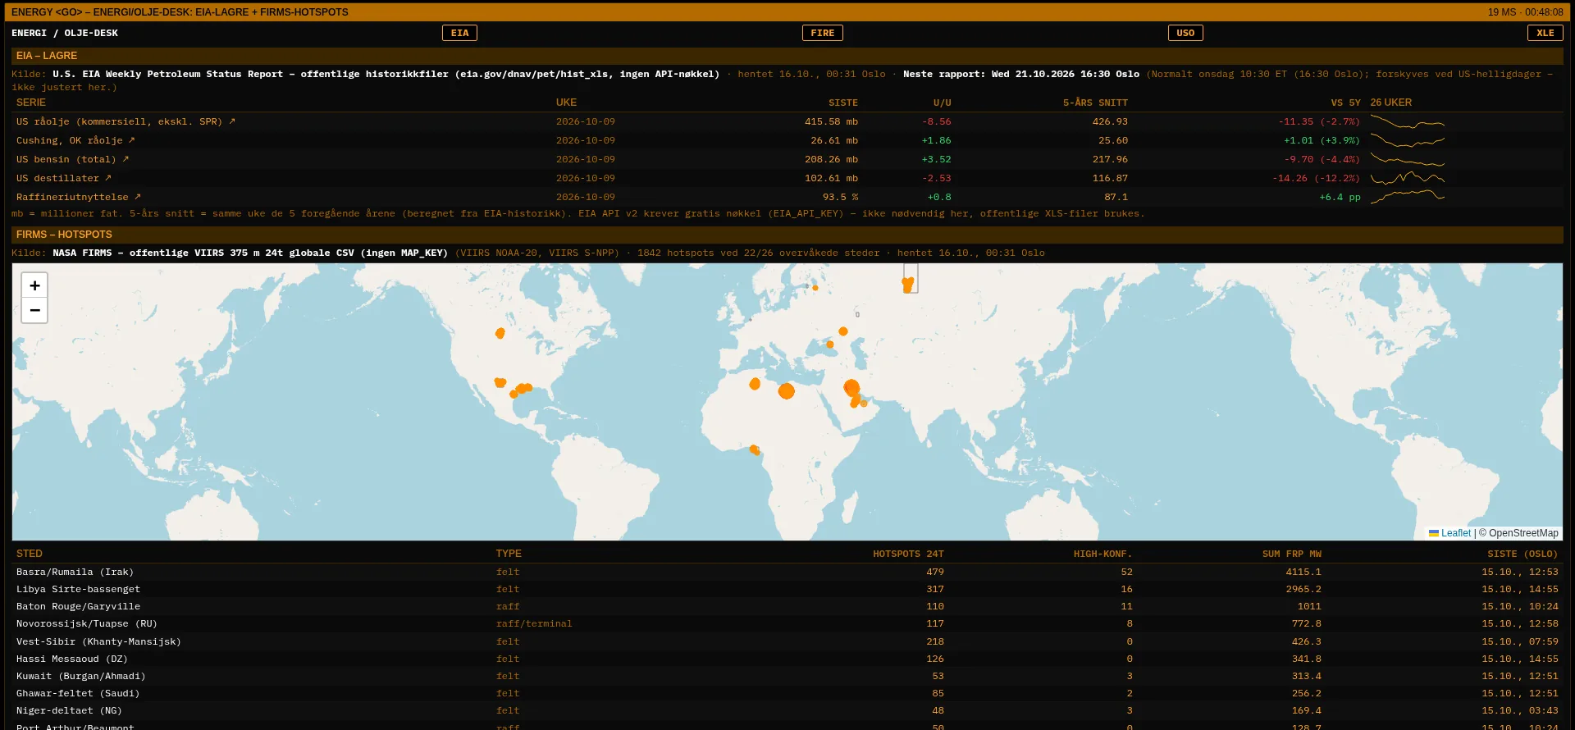
Task: Click the Cushing 26-week sparkline
Action: coord(1408,140)
